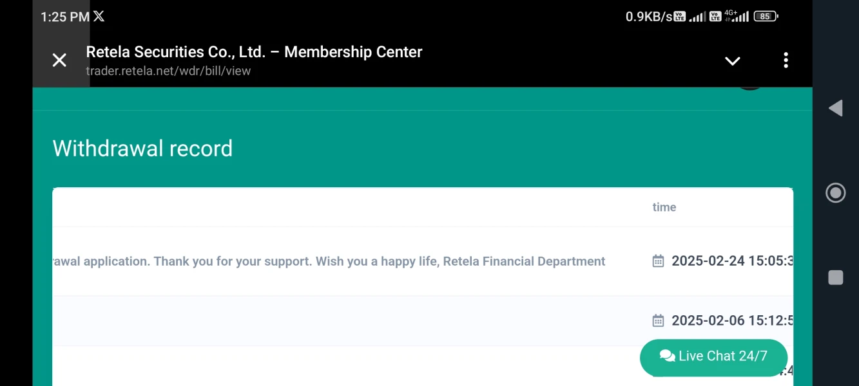Tap the trader.retela.net URL text
Viewport: 859px width, 386px height.
coord(168,71)
